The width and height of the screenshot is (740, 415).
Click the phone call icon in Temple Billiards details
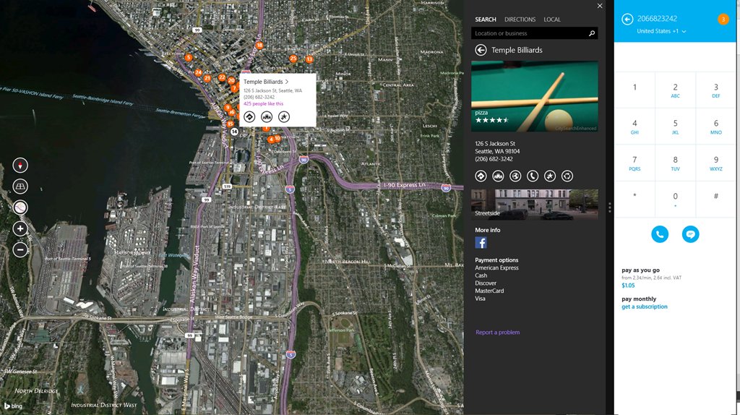[x=533, y=176]
